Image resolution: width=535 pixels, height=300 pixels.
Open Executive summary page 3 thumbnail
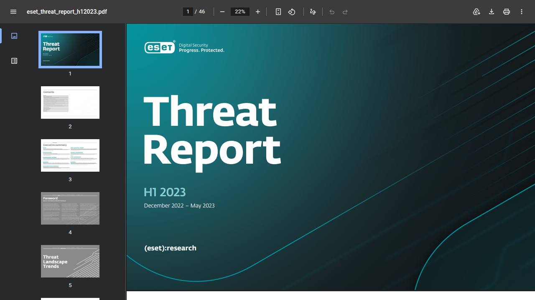(70, 155)
